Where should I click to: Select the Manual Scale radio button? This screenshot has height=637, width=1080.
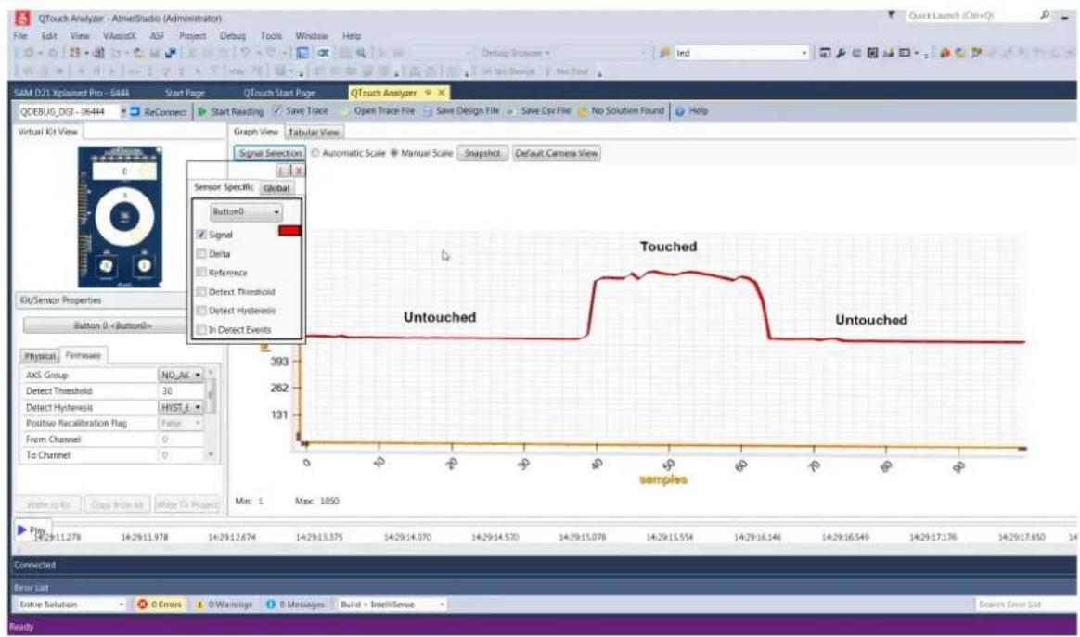394,153
